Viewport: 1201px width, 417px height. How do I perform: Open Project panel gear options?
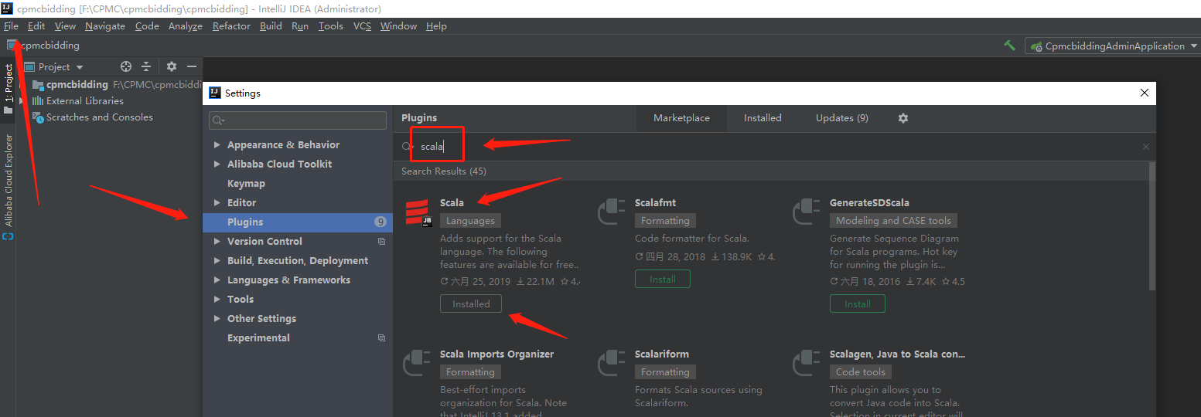coord(172,67)
